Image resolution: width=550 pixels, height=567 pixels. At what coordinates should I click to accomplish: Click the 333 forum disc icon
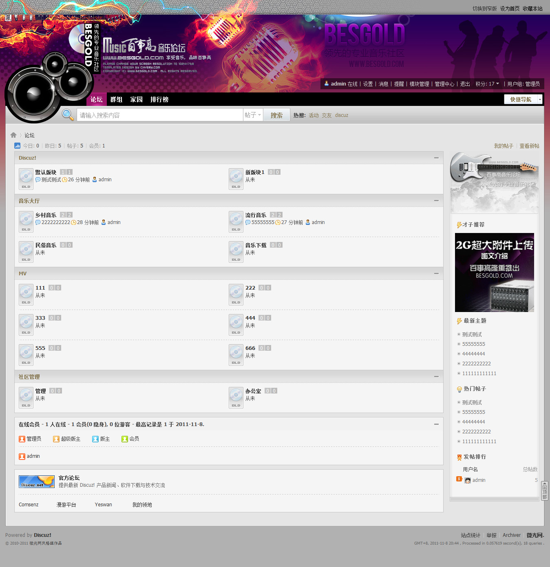(26, 325)
